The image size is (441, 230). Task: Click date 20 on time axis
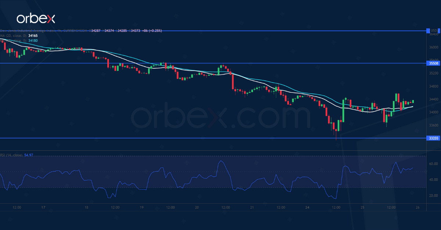coord(197,208)
